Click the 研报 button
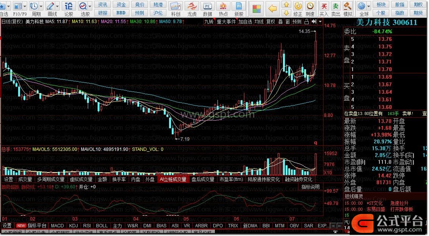 pos(103,13)
